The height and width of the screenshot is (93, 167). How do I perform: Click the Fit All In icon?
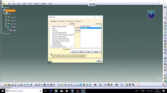62,85
